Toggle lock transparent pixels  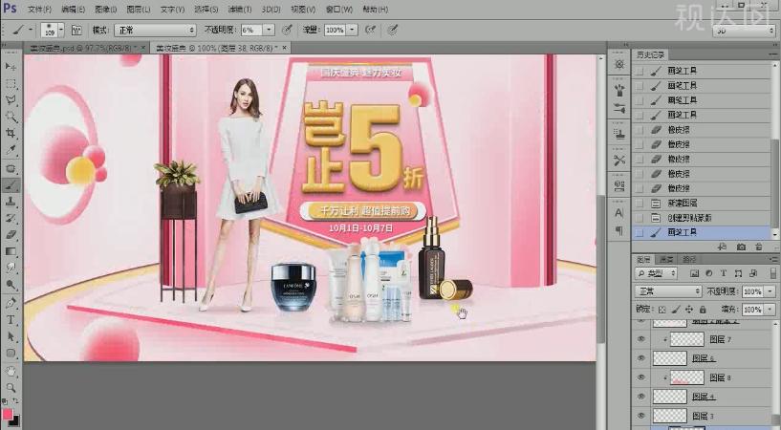[x=662, y=310]
